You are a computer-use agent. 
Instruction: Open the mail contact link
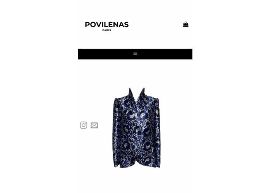(x=94, y=125)
